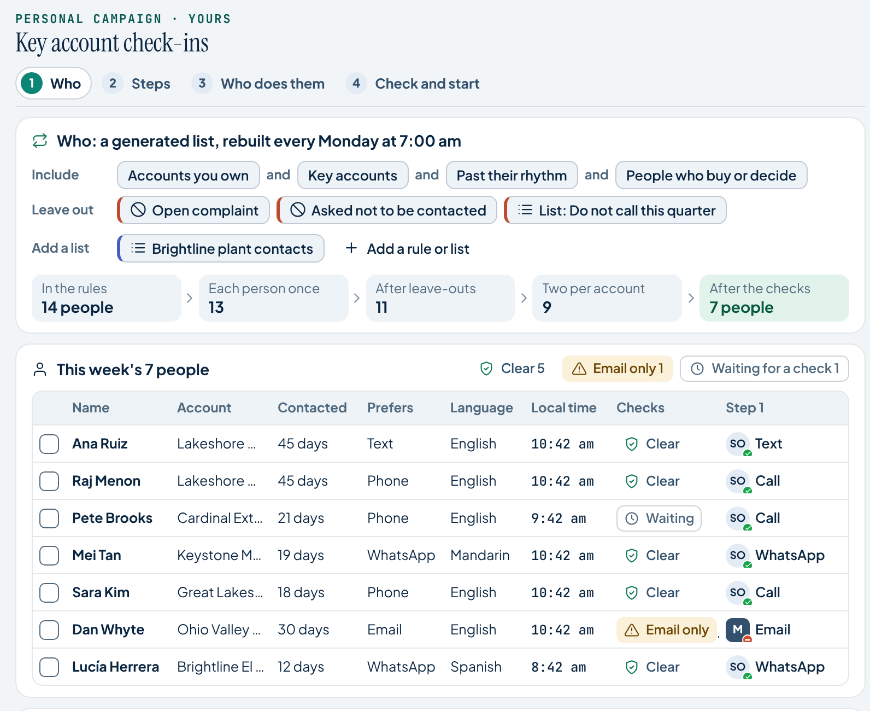Click the M avatar in Dan Whyte row
Viewport: 870px width, 711px height.
[738, 630]
